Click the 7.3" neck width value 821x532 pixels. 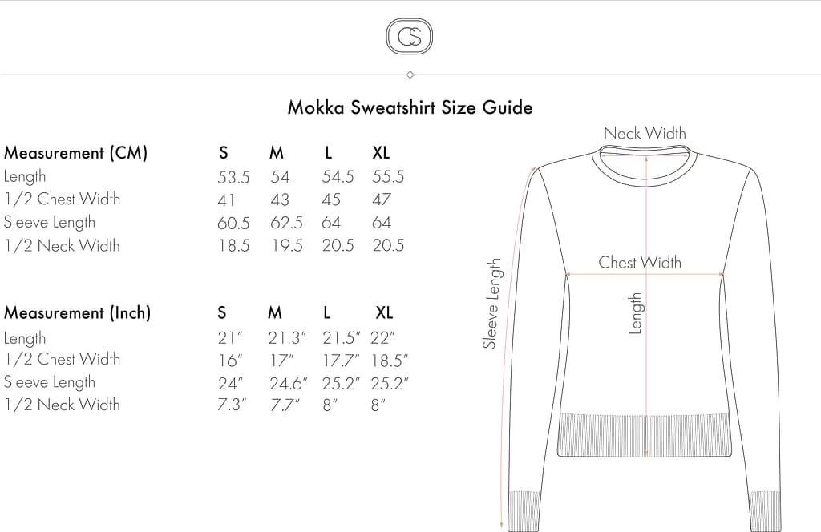pyautogui.click(x=233, y=405)
